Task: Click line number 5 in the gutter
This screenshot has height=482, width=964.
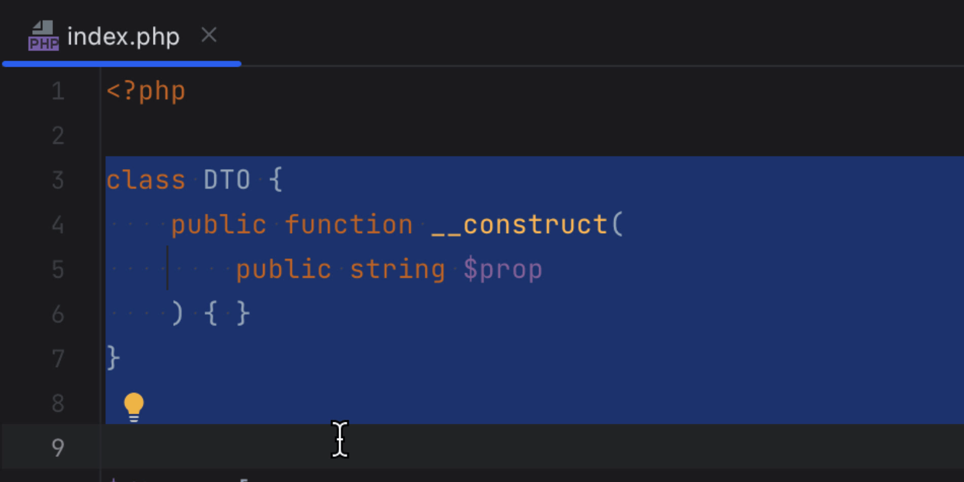Action: (58, 270)
